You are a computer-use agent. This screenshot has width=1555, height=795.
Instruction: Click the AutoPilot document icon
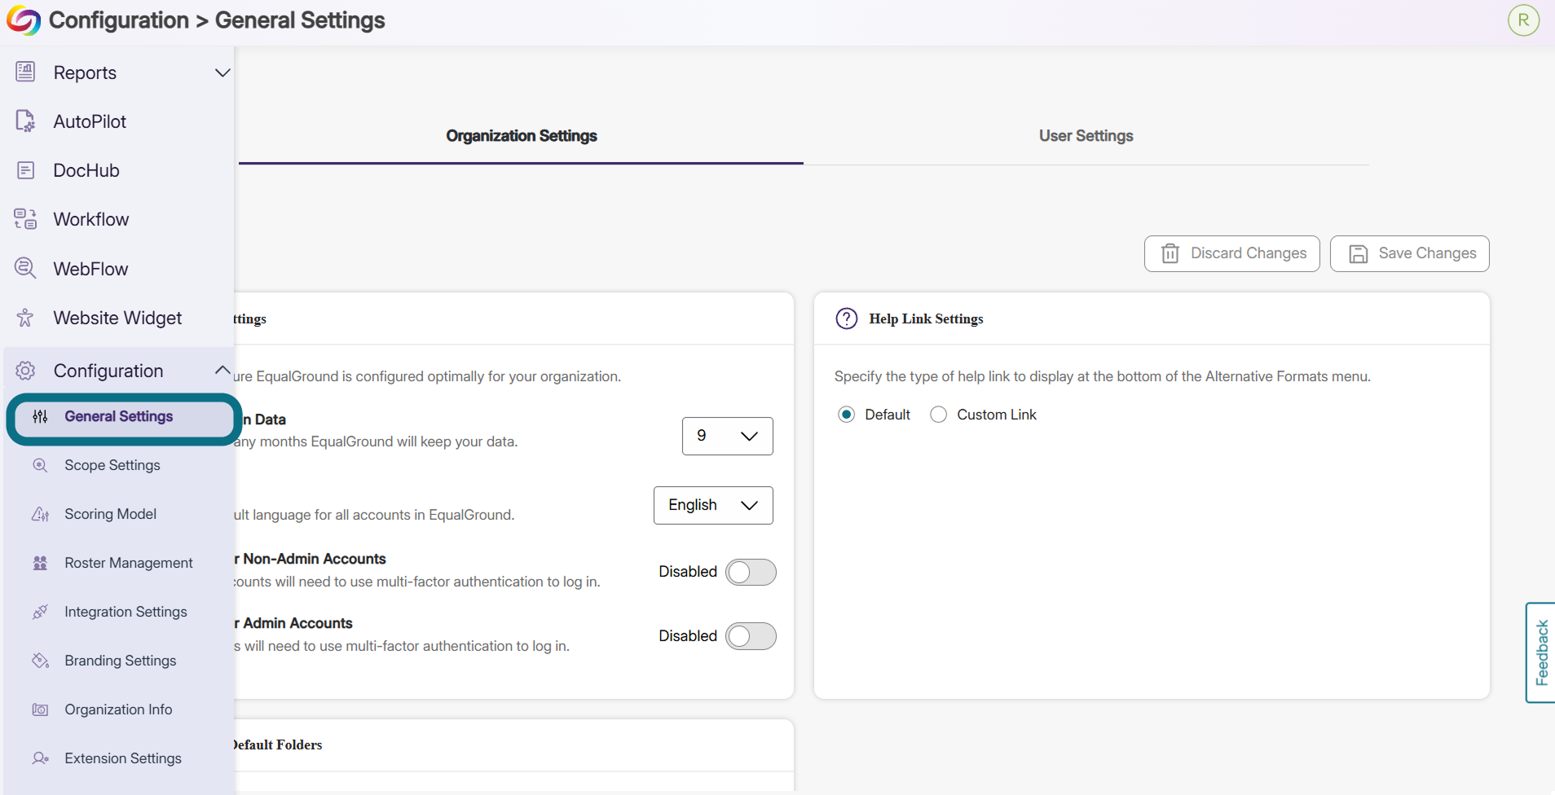click(25, 121)
